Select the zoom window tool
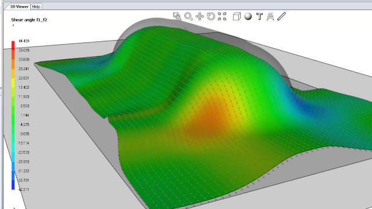 (x=177, y=16)
